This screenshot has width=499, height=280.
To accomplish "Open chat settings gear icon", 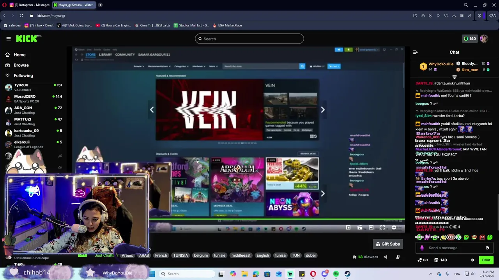I will tap(472, 260).
